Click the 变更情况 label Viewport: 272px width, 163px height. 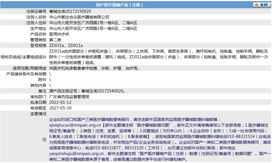38,114
